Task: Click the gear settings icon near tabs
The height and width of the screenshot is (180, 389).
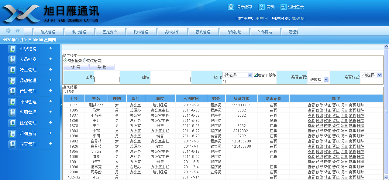Action: click(8, 31)
